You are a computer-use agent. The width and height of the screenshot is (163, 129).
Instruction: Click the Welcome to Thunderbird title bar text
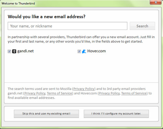[18, 3]
